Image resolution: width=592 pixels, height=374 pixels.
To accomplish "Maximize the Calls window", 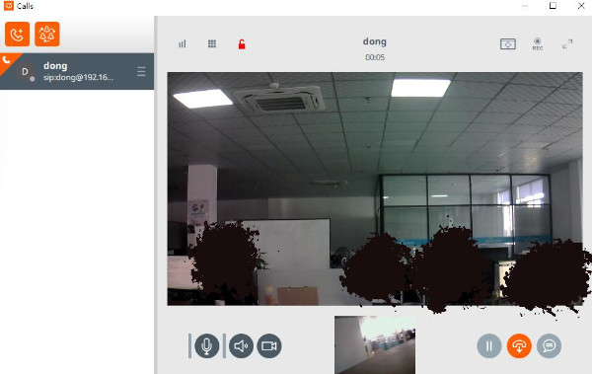I will tap(553, 6).
